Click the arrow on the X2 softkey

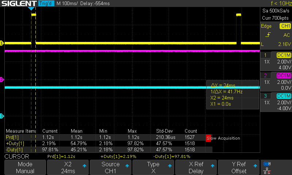pos(84,166)
